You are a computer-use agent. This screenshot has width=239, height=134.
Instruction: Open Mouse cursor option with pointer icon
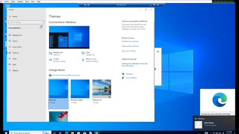[90, 60]
